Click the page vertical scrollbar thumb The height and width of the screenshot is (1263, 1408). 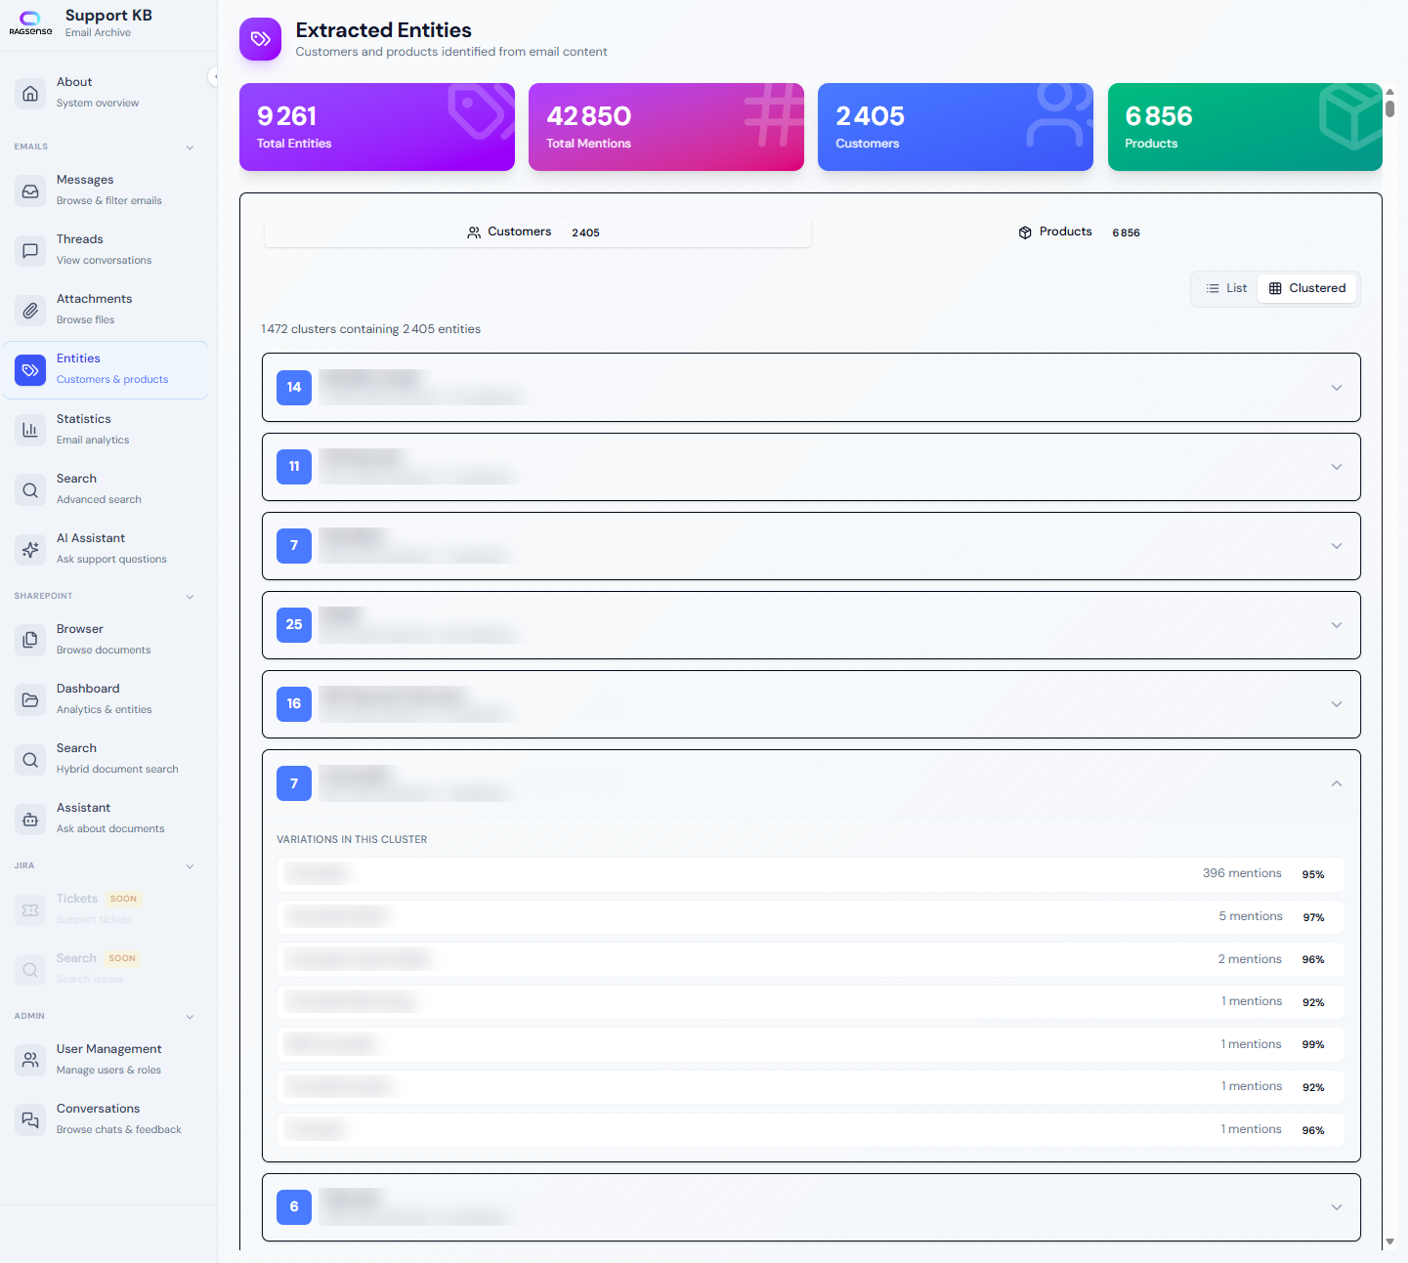tap(1389, 107)
